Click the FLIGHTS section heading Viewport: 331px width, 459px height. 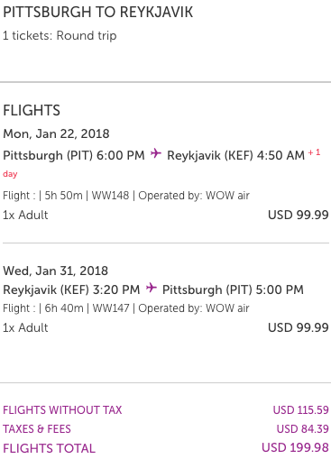(x=32, y=110)
